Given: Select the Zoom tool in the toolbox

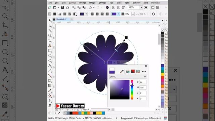Looking at the screenshot, I should pos(50,36).
